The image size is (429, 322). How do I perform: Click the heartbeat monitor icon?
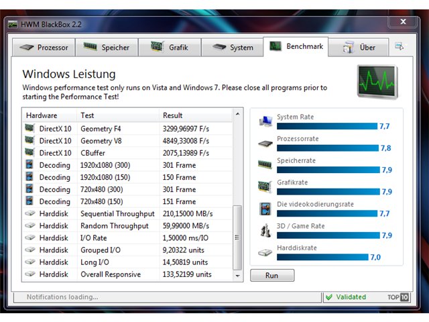377,82
